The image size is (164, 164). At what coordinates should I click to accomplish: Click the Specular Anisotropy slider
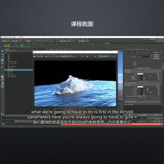(x=150, y=92)
